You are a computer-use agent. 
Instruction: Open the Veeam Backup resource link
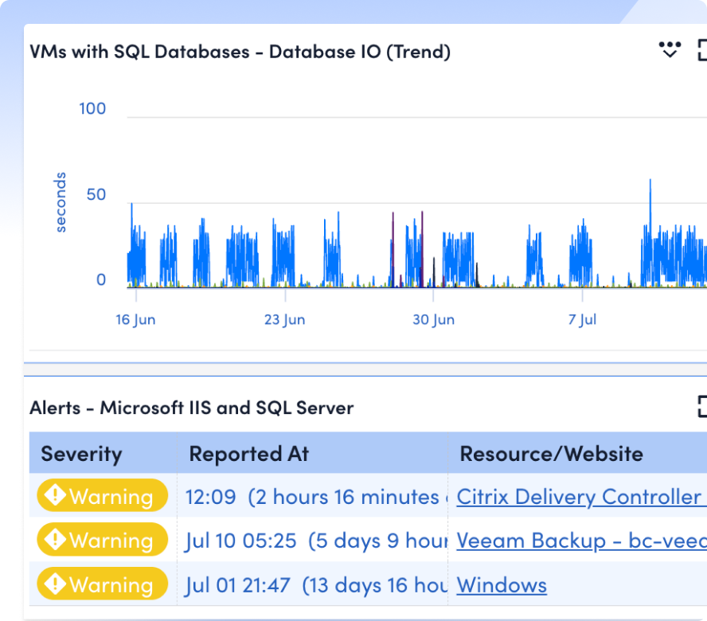[582, 541]
